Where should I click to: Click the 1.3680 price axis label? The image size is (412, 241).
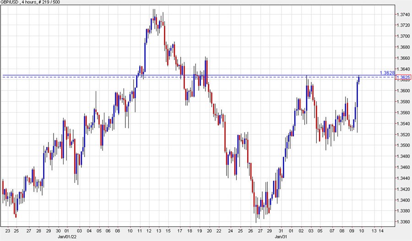point(403,47)
